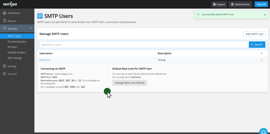The image size is (270, 134).
Task: Sort by the Username column
Action: click(x=46, y=53)
